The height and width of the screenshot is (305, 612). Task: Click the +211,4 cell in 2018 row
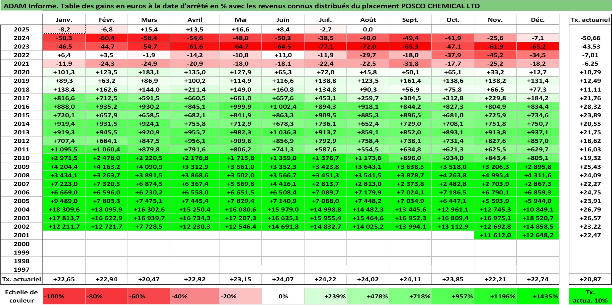[195, 90]
